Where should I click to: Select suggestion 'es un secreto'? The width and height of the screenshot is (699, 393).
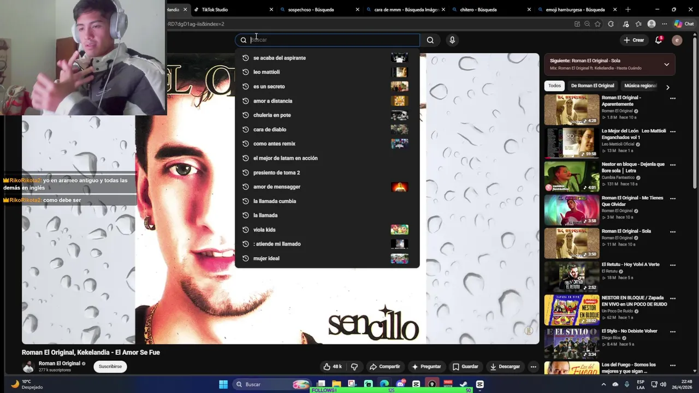pos(327,86)
